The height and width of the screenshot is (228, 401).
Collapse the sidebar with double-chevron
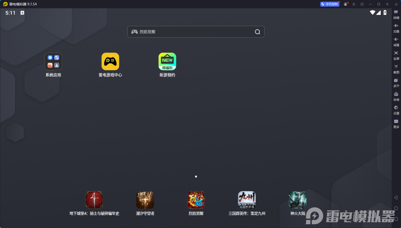[396, 4]
